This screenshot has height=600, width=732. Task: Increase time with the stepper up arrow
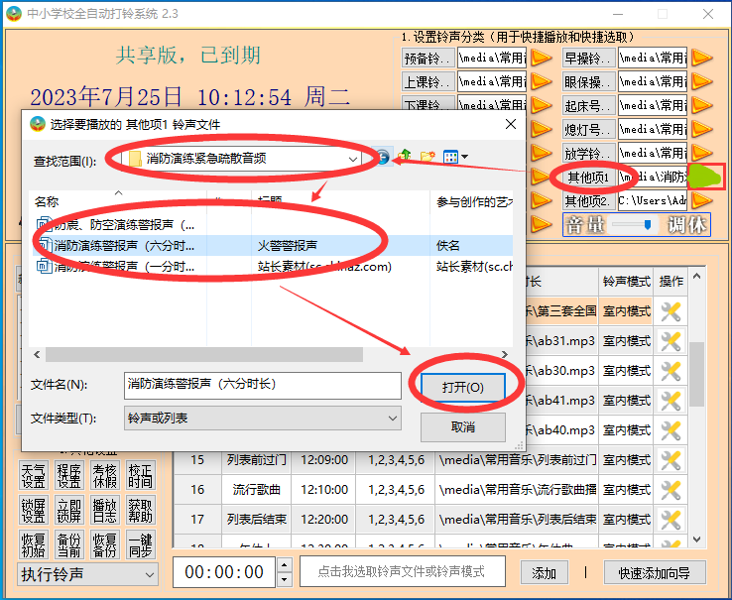pyautogui.click(x=285, y=565)
